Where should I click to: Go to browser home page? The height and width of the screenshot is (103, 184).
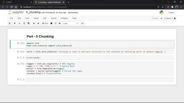tap(16, 7)
